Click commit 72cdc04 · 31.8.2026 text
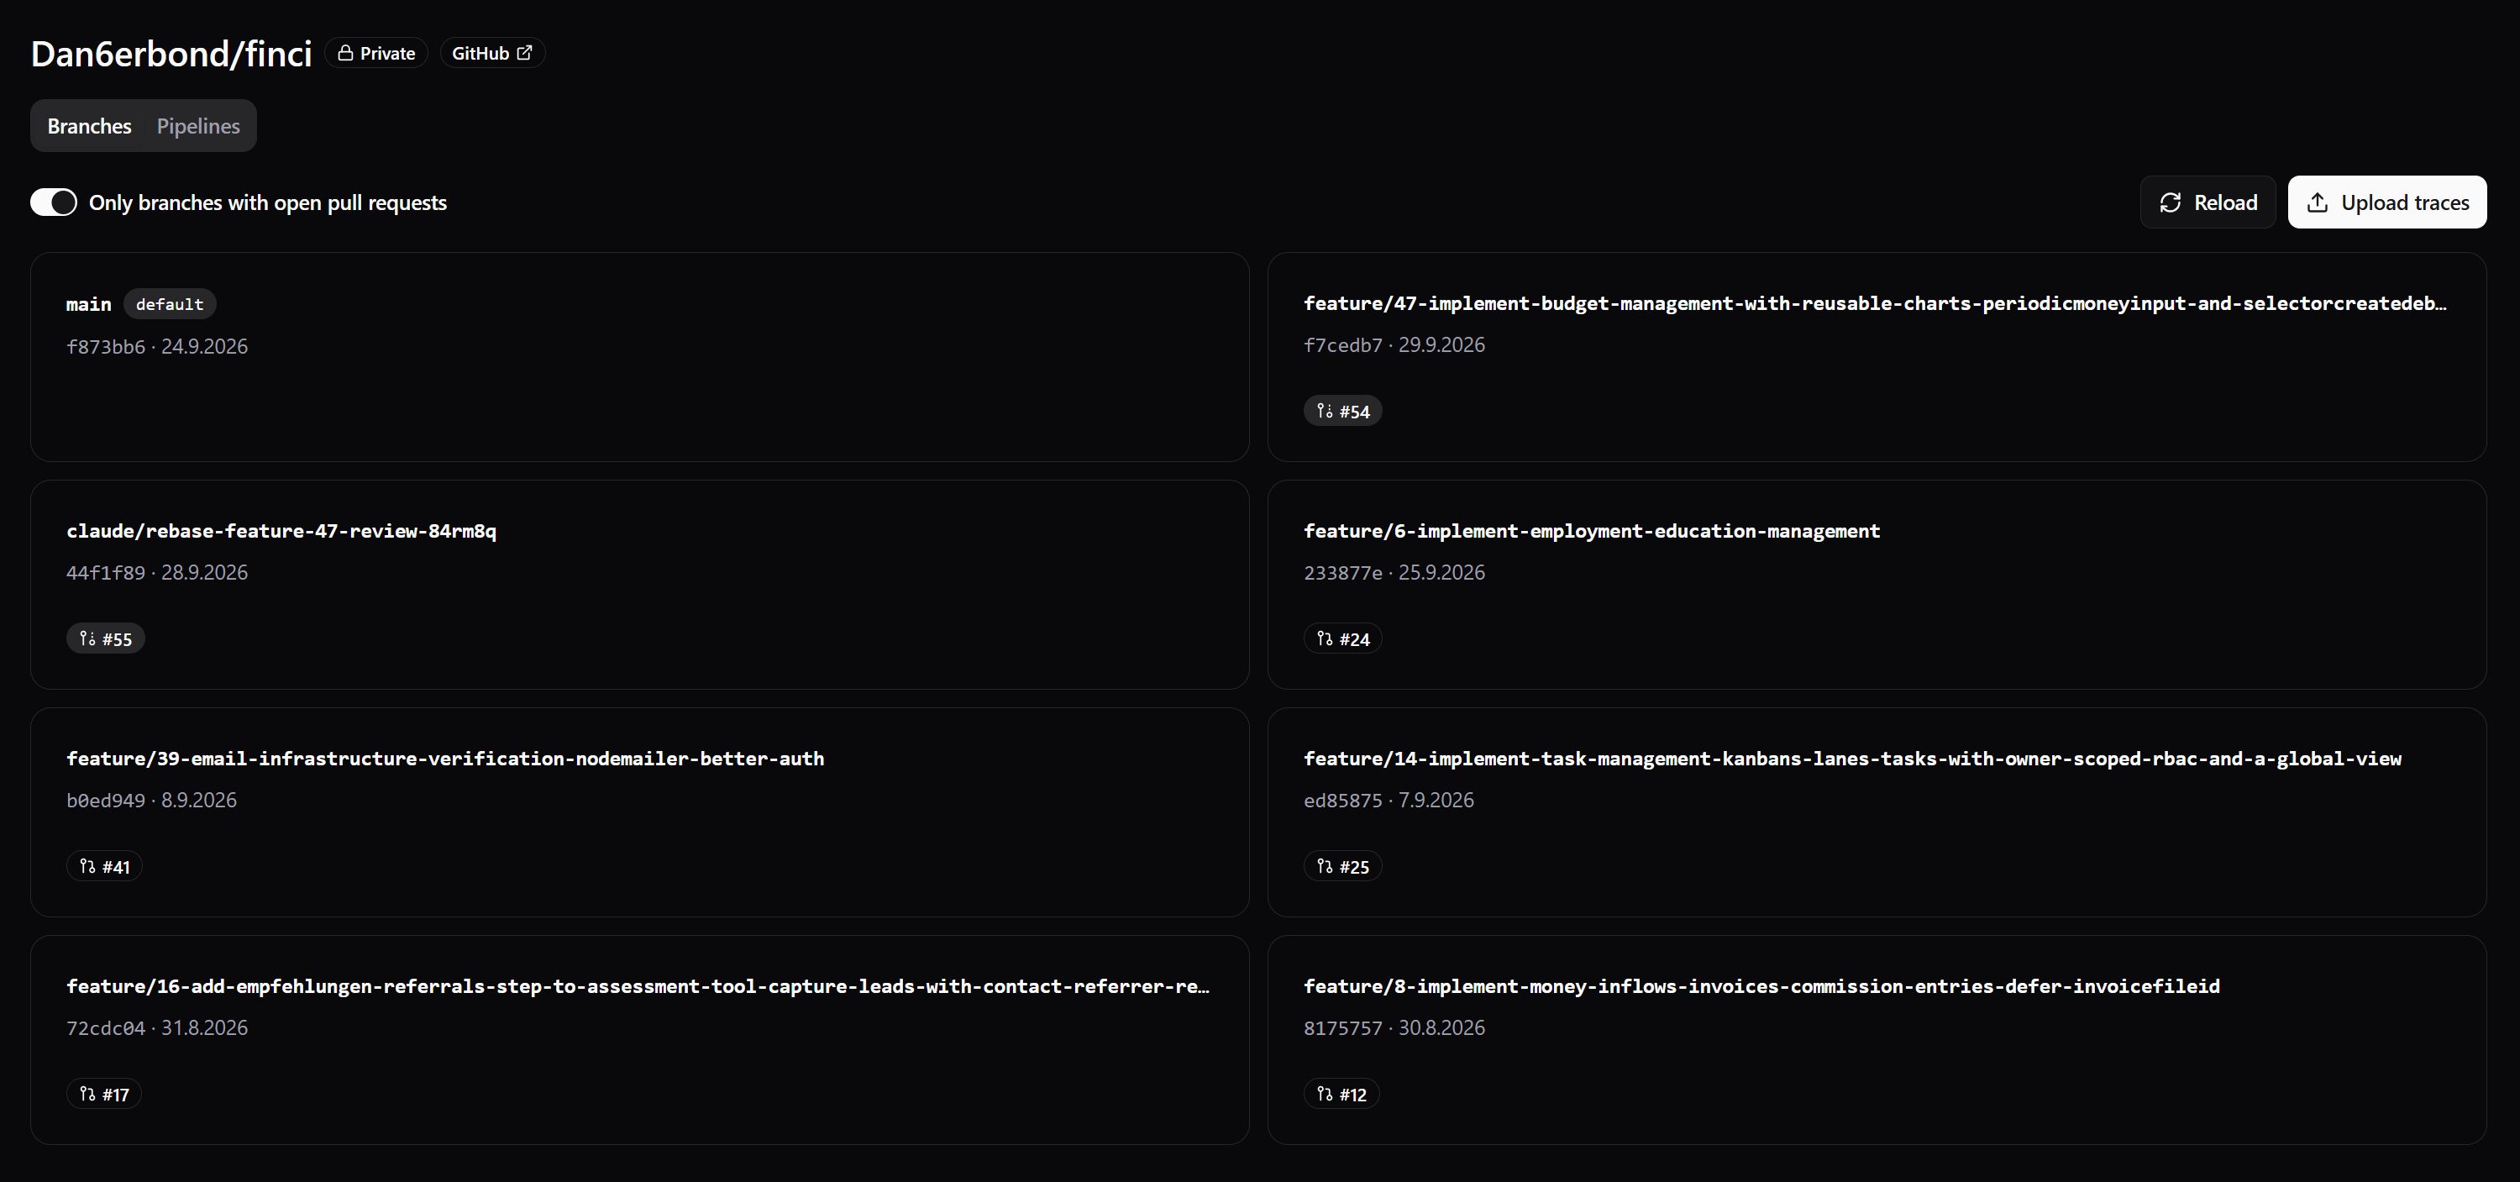The image size is (2520, 1182). 156,1027
